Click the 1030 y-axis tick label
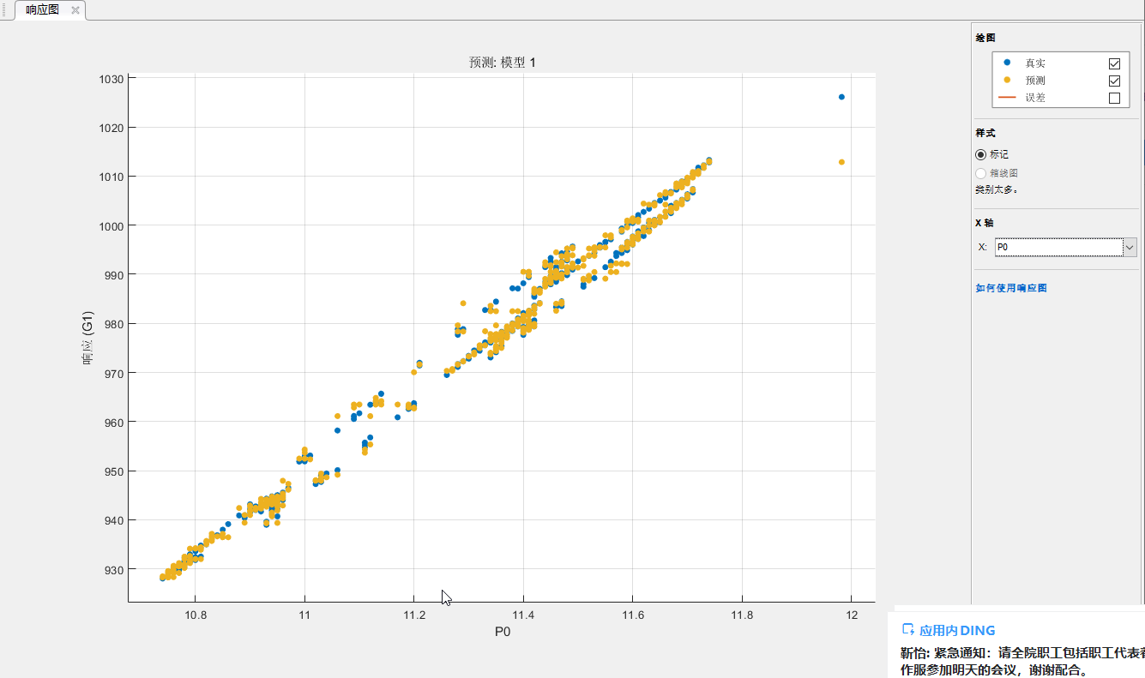Image resolution: width=1145 pixels, height=678 pixels. coord(112,79)
